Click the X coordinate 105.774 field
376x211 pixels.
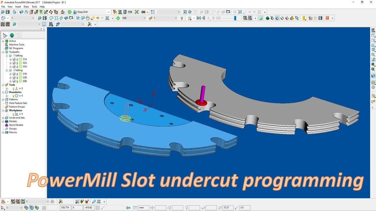[65, 208]
